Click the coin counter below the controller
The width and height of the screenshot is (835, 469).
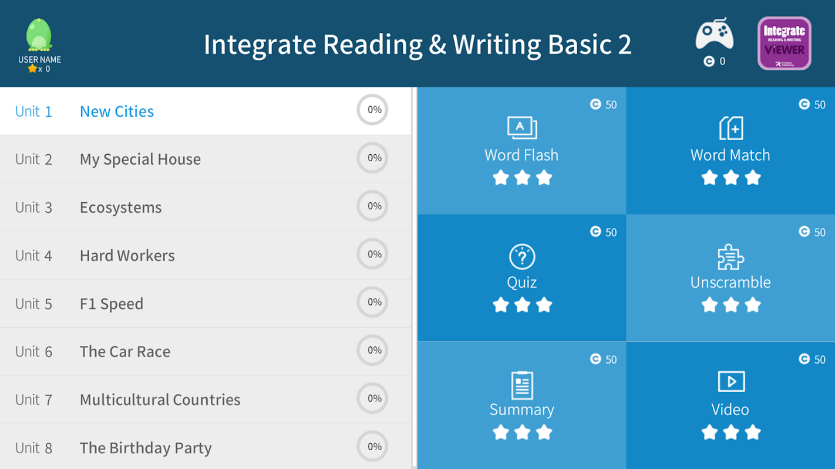point(715,61)
